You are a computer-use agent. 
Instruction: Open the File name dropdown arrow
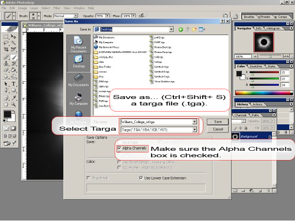point(195,122)
